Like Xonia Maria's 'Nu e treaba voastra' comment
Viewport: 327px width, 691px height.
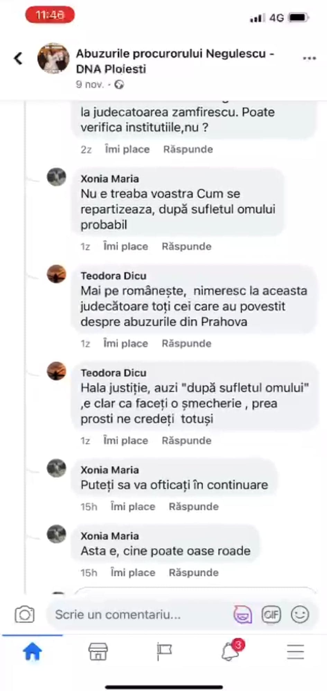(x=126, y=246)
